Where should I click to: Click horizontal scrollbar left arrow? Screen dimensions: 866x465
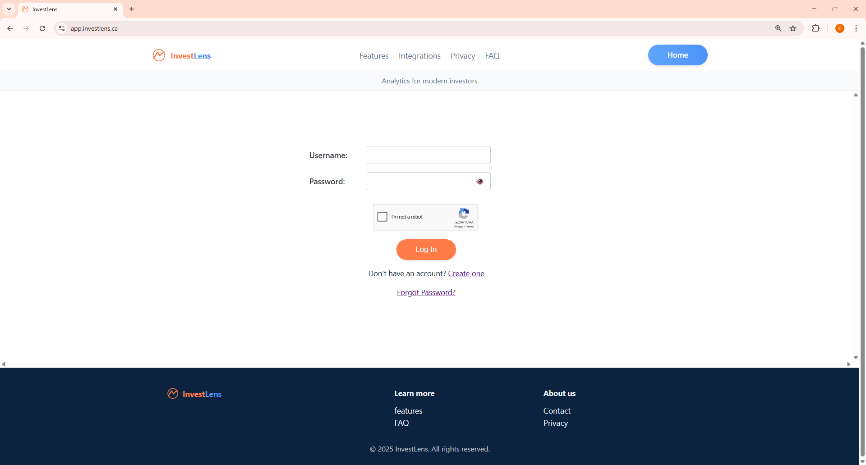click(4, 364)
